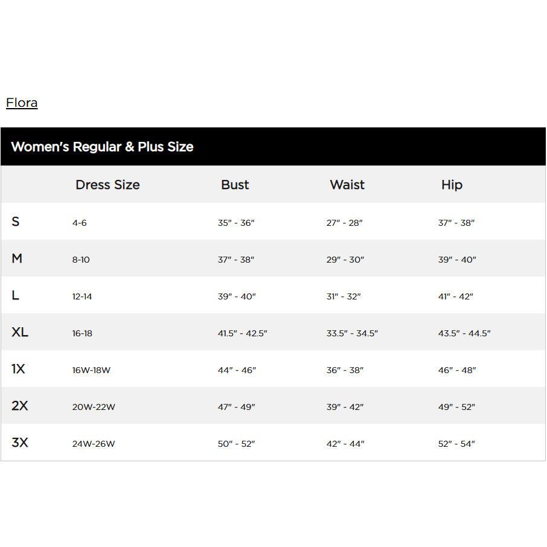Select the Bust column header
547x547 pixels.
[x=235, y=185]
